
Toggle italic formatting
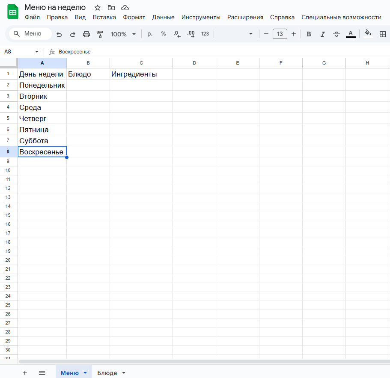click(323, 34)
